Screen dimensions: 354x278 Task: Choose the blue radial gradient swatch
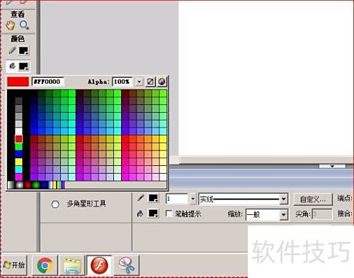point(44,185)
